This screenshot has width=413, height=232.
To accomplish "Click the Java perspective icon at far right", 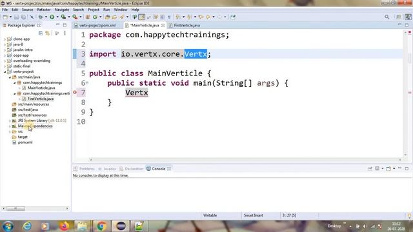I will (x=408, y=17).
